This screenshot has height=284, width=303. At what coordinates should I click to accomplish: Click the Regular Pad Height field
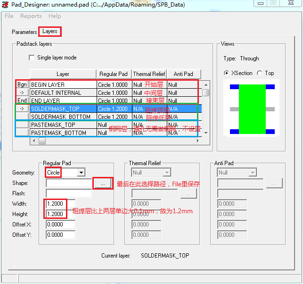[61, 214]
